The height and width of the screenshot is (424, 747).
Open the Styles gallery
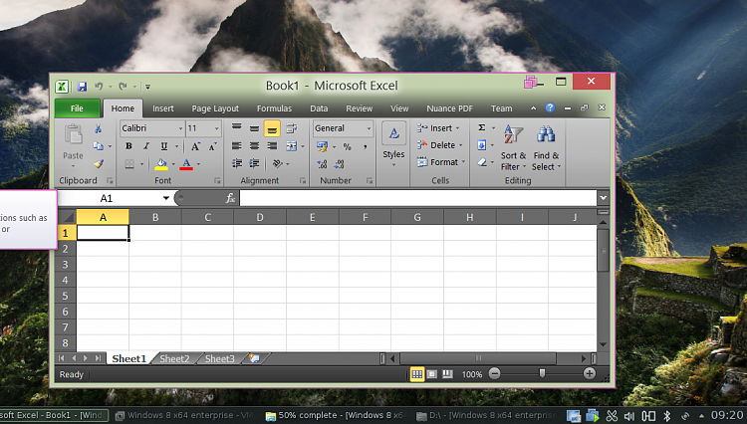393,143
